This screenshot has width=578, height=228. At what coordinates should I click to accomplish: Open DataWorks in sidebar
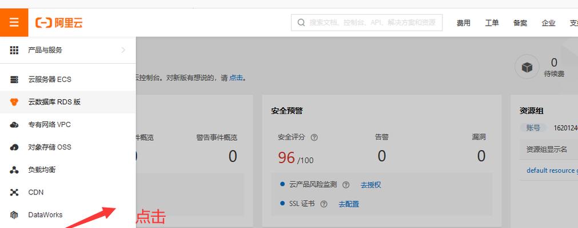coord(68,215)
